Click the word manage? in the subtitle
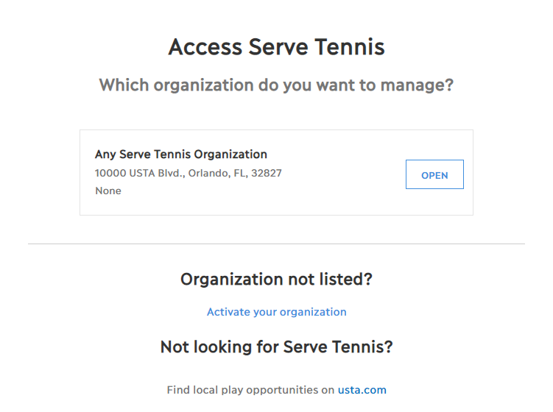553x412 pixels. (418, 85)
